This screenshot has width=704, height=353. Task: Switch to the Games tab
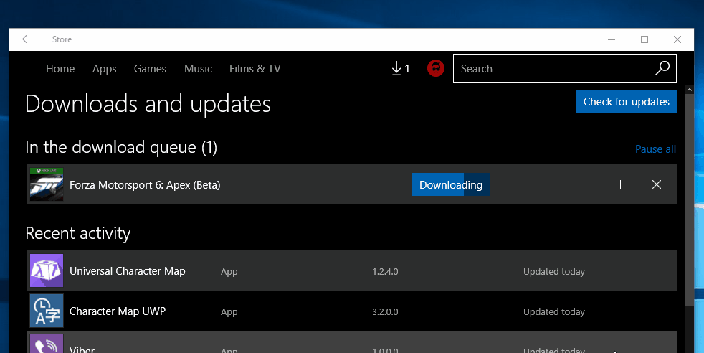click(150, 69)
